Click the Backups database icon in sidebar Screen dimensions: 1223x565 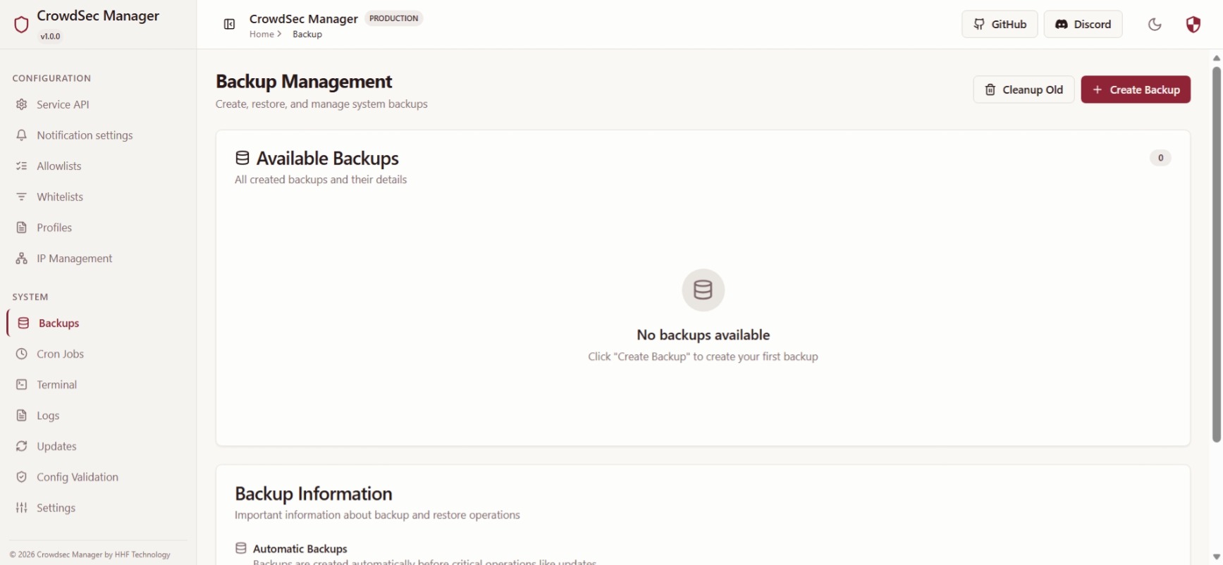pos(23,323)
